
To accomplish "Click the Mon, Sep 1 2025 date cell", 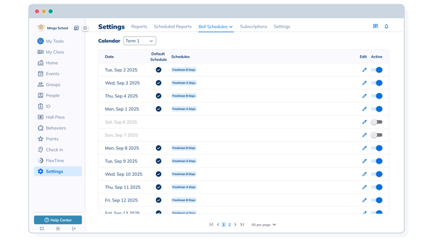I will tap(122, 109).
